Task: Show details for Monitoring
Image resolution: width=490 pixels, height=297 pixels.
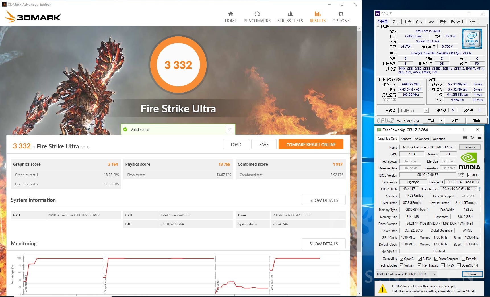Action: point(324,244)
